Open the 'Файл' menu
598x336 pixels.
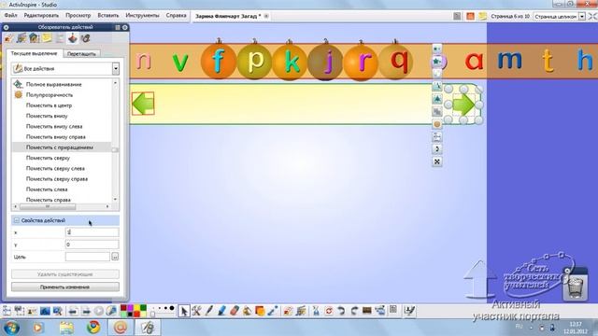click(10, 16)
